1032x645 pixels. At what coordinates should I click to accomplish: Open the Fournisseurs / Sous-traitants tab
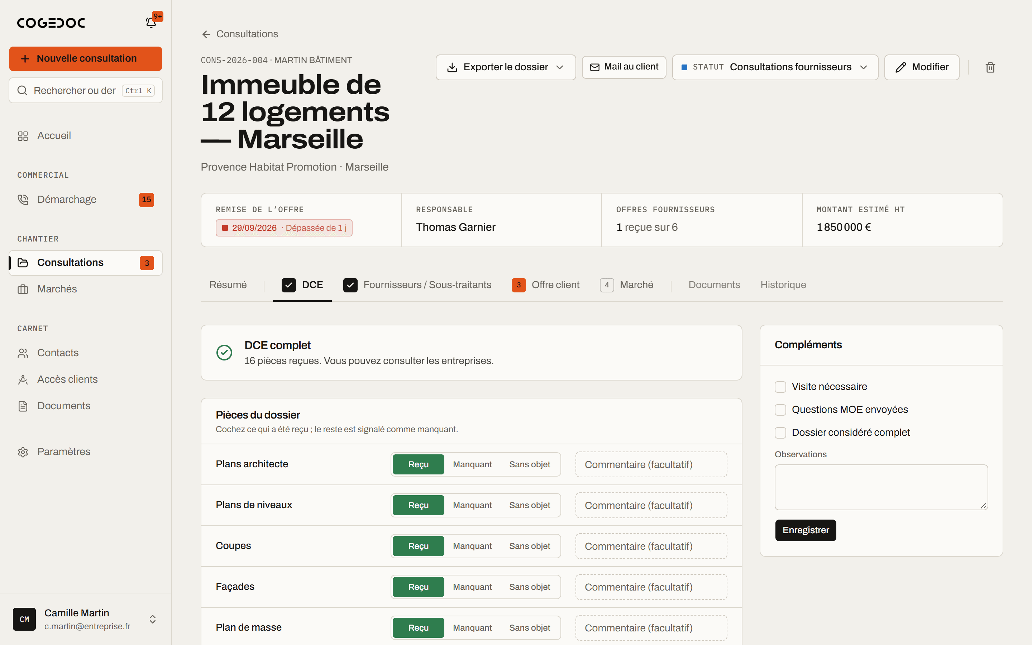coord(417,285)
